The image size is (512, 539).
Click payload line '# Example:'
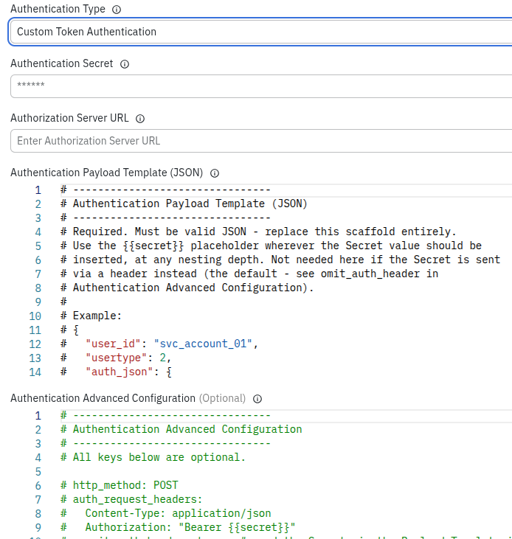(x=91, y=316)
